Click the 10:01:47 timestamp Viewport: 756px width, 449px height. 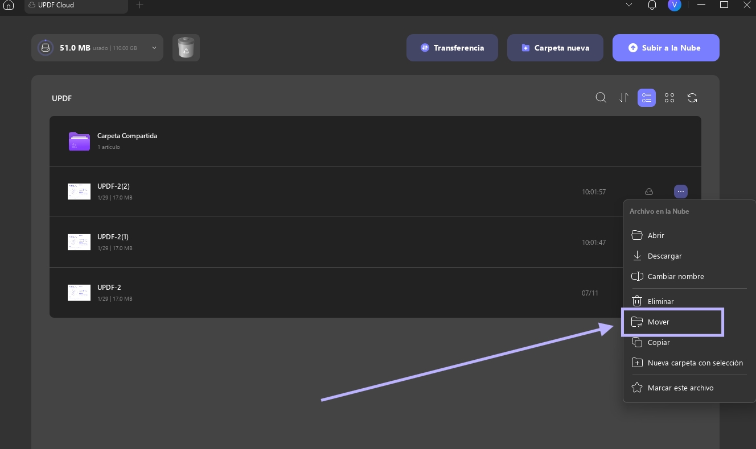pos(594,243)
